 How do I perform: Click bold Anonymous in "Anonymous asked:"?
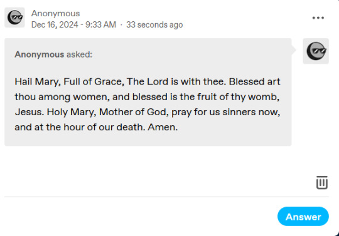[40, 54]
